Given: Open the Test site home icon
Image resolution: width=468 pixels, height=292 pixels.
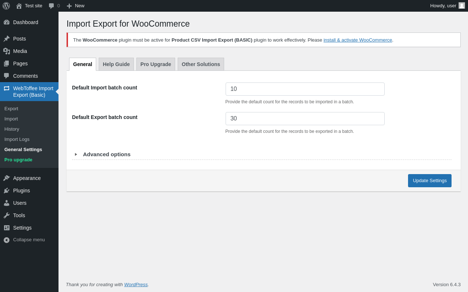Looking at the screenshot, I should click(x=19, y=6).
